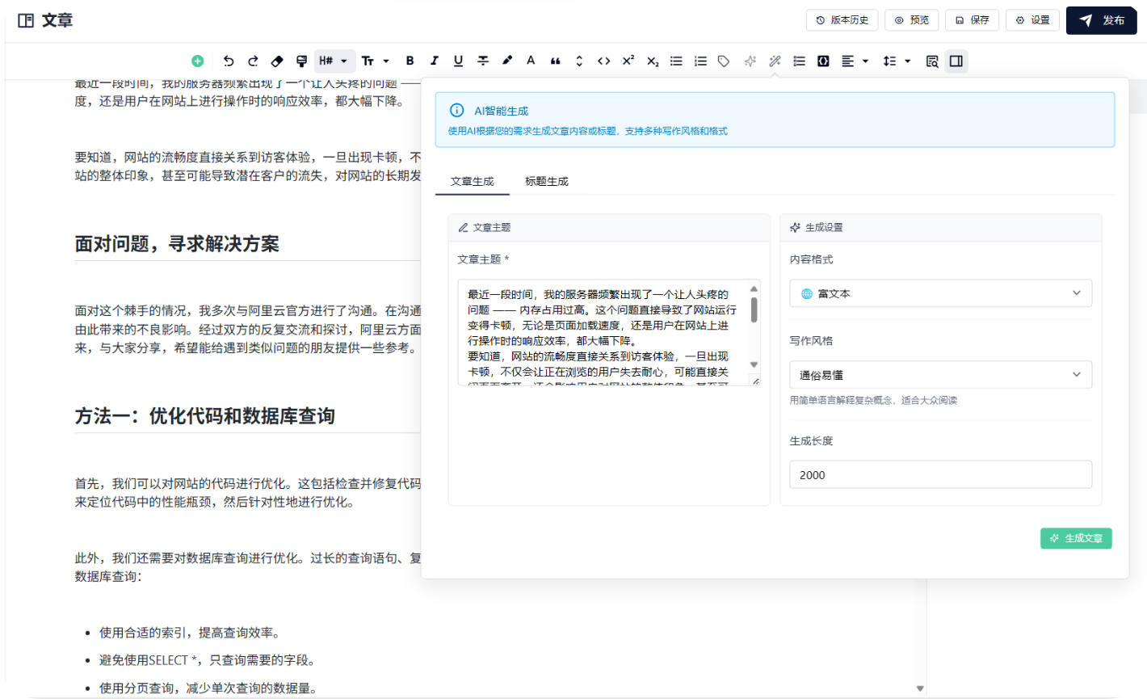1147x699 pixels.
Task: Click the 生成长度 field containing 2000
Action: (x=940, y=475)
